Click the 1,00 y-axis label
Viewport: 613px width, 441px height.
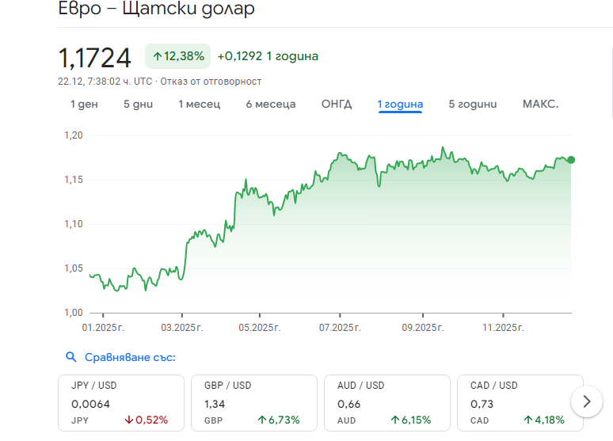point(74,313)
